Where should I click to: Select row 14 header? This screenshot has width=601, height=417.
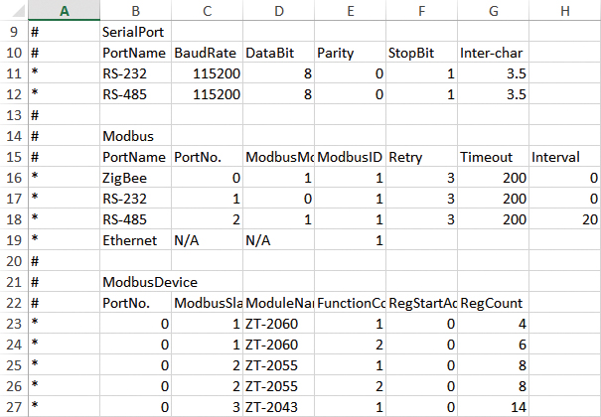[x=14, y=136]
